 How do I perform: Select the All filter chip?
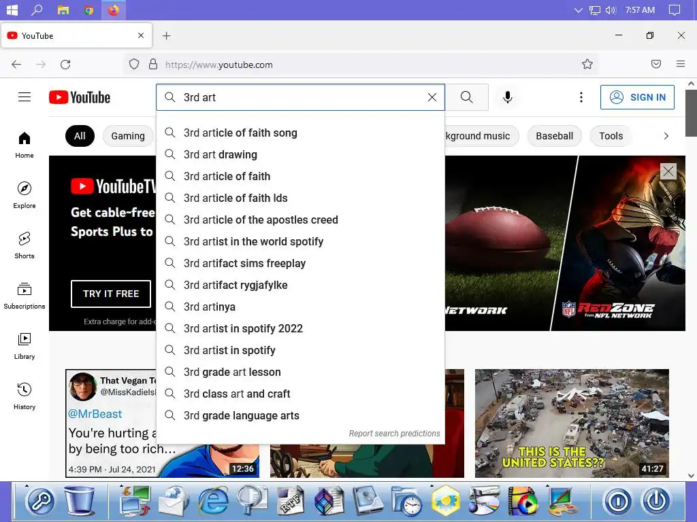(80, 136)
